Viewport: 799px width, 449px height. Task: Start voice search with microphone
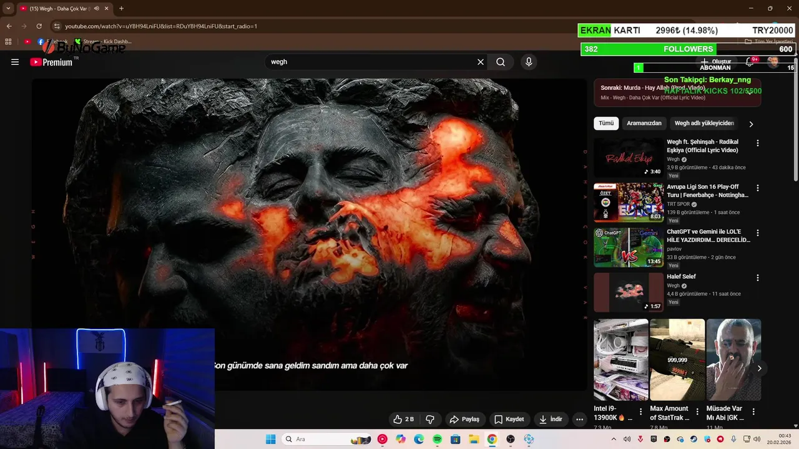[x=529, y=62]
